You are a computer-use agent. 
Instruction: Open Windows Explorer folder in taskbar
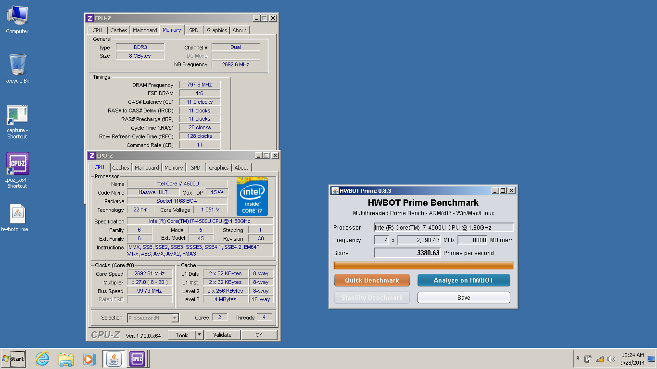tap(65, 358)
